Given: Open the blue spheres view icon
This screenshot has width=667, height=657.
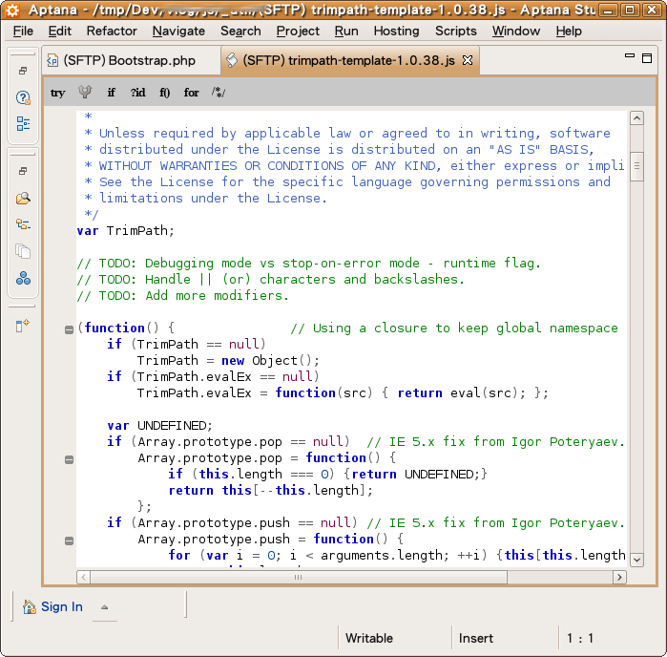Looking at the screenshot, I should pos(23,278).
